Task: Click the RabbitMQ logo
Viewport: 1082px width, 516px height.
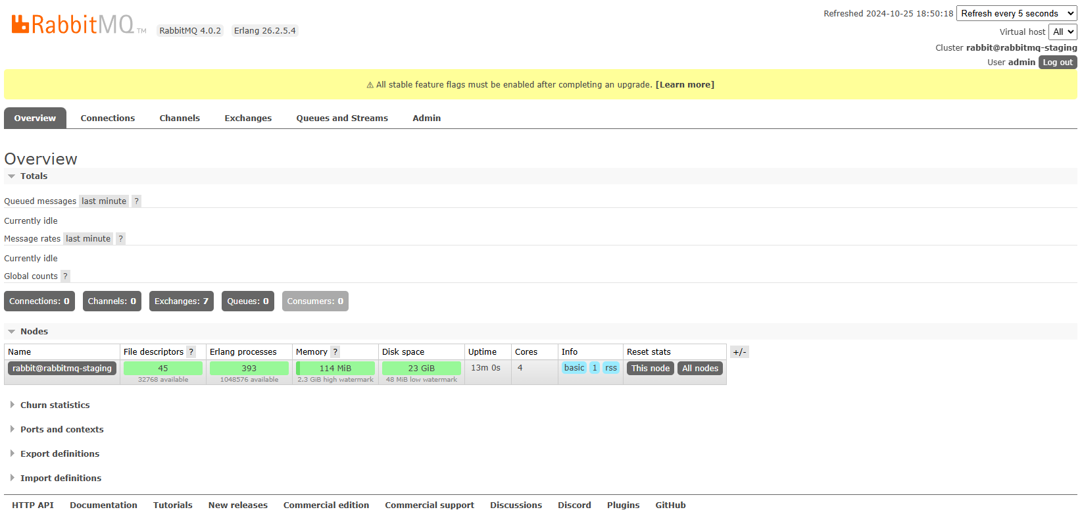Action: pos(78,24)
